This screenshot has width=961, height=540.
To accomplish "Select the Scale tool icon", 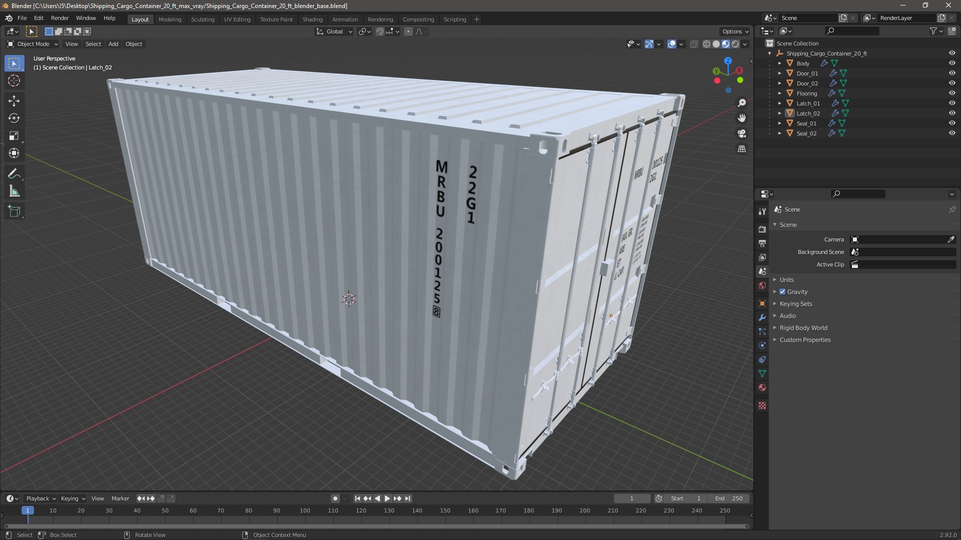I will pyautogui.click(x=15, y=135).
